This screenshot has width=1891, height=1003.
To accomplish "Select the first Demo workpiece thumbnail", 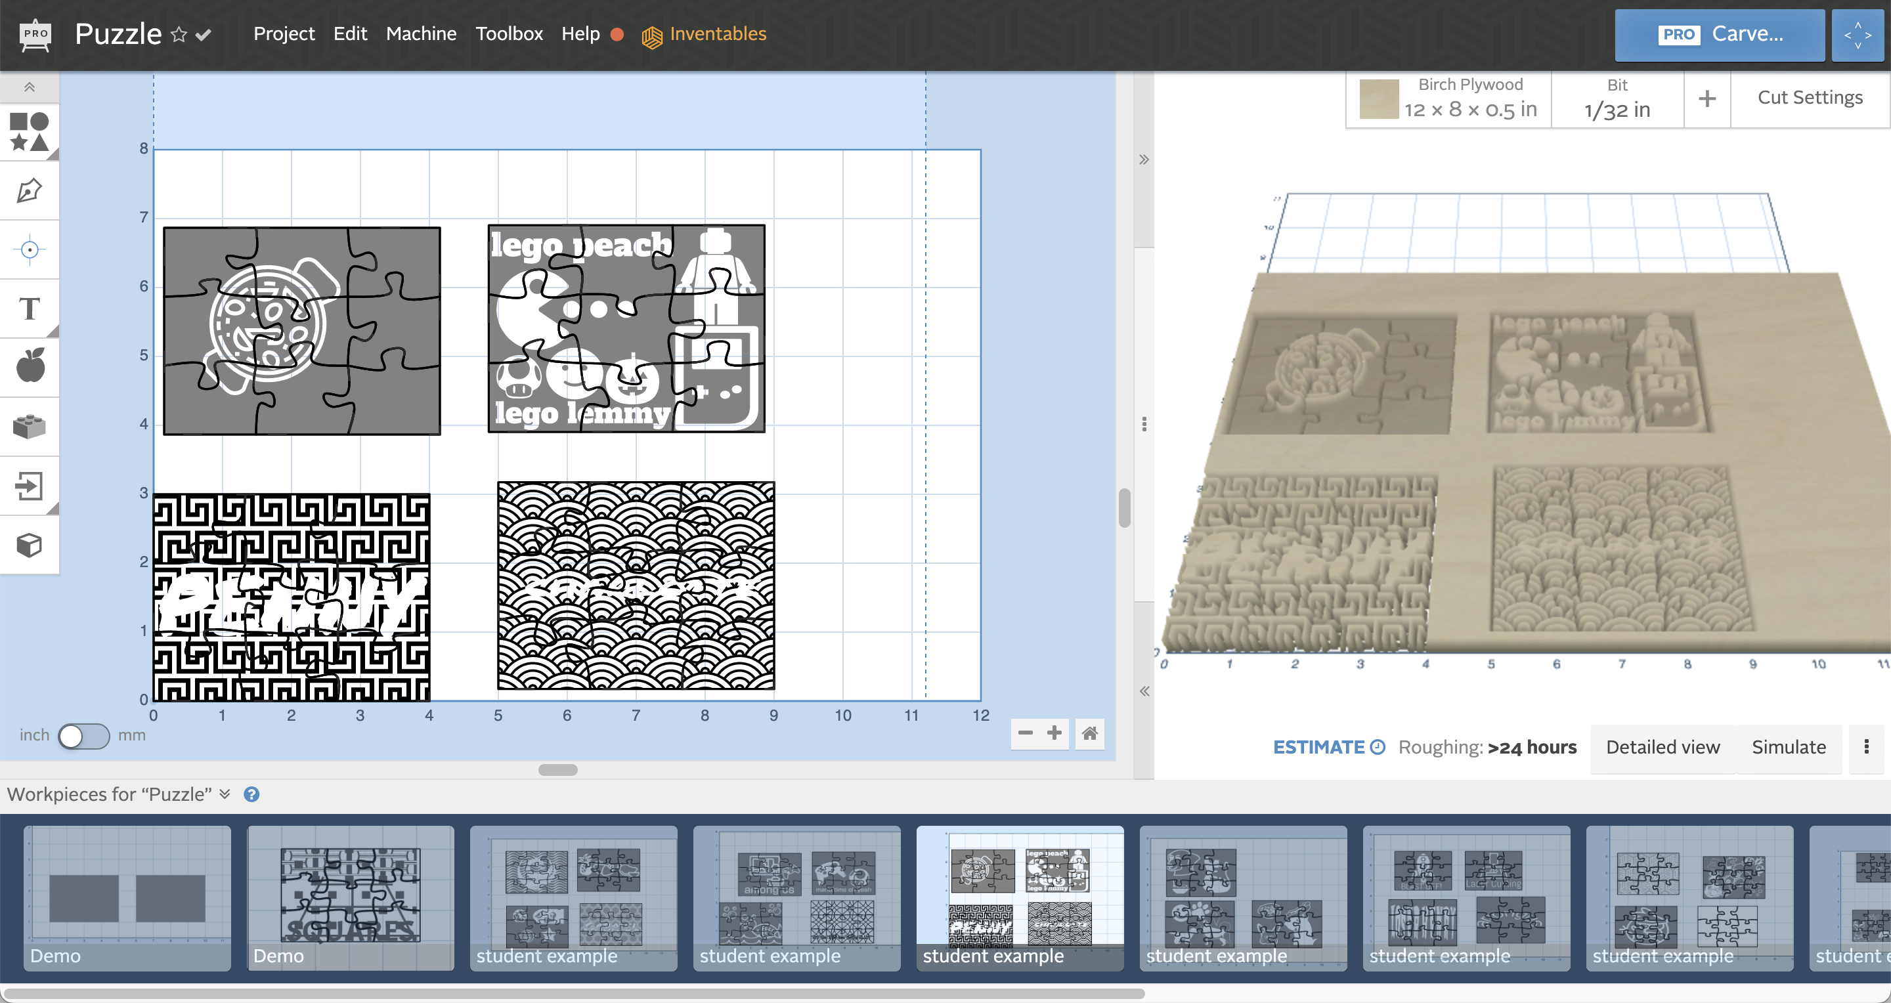I will pyautogui.click(x=127, y=898).
